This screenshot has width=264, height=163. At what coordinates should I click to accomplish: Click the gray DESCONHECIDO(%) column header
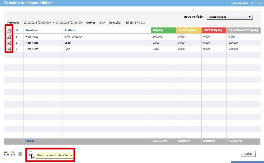(243, 30)
